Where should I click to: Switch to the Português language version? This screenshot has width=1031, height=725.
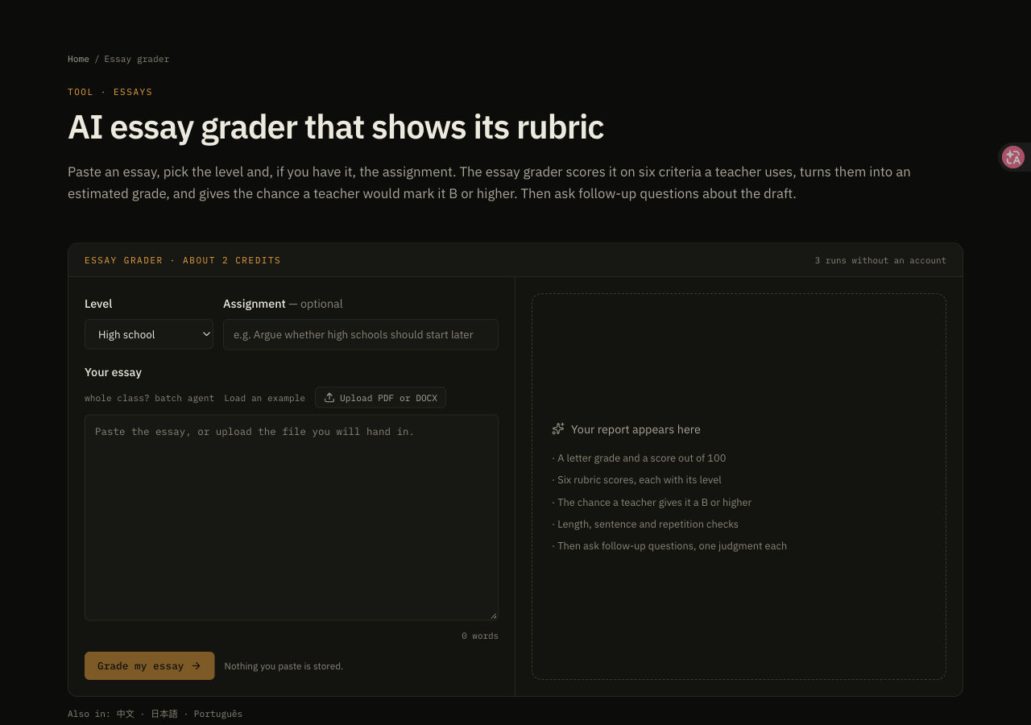218,714
